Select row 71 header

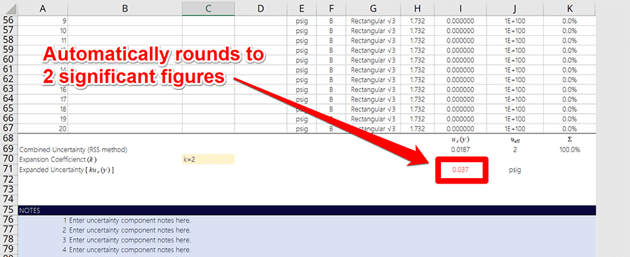[x=9, y=170]
